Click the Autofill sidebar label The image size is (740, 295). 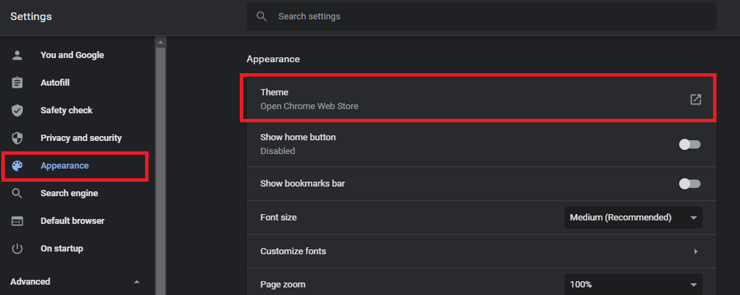click(x=55, y=83)
